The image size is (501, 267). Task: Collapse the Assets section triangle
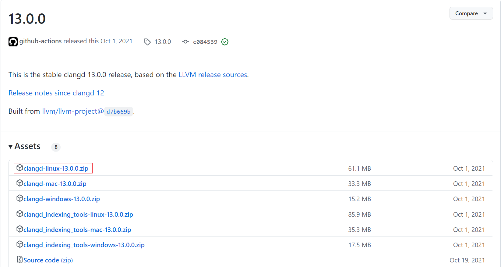(x=11, y=147)
